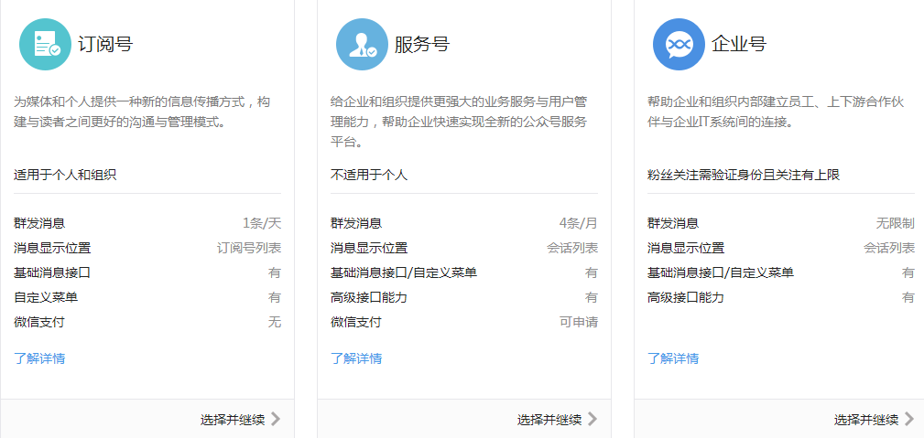Click the text 适用于个人和组织

[x=65, y=175]
